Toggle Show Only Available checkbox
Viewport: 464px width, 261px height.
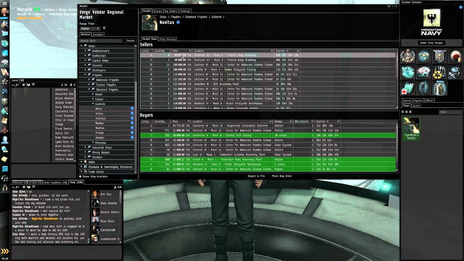tap(81, 177)
